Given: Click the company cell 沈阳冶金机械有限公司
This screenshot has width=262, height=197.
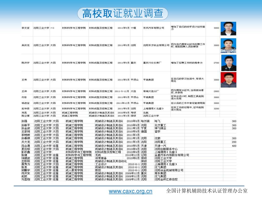Looking at the screenshot, I should [169, 170].
